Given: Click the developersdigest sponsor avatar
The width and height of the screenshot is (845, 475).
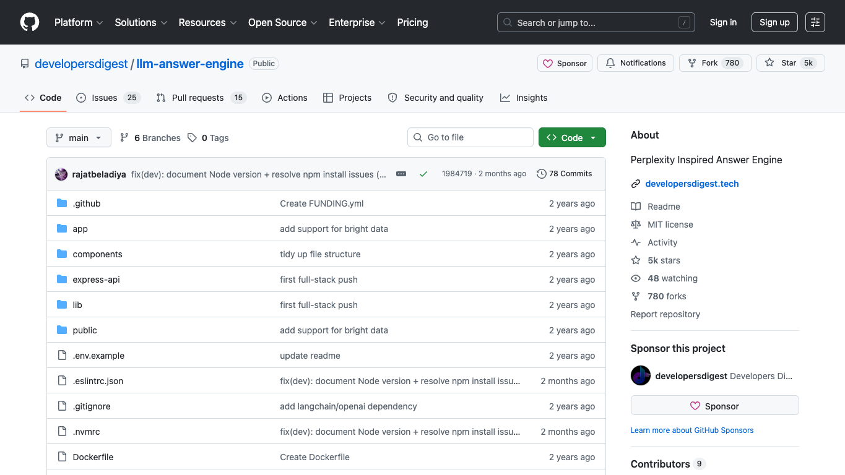Looking at the screenshot, I should tap(641, 375).
